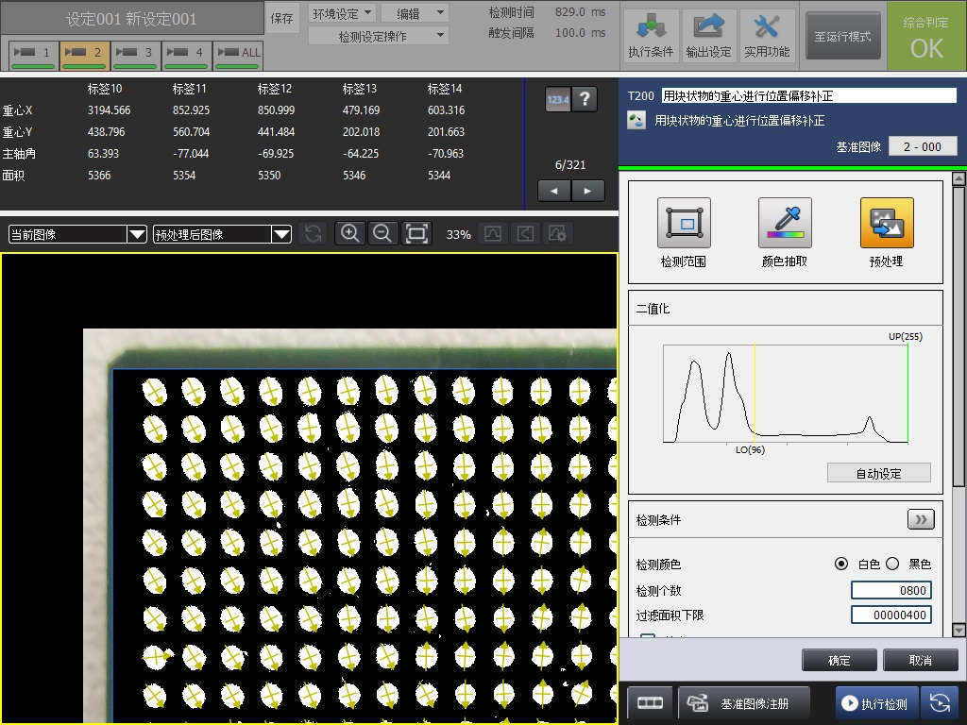Image resolution: width=967 pixels, height=725 pixels.
Task: Open the 输出设定 output settings icon
Action: [708, 36]
